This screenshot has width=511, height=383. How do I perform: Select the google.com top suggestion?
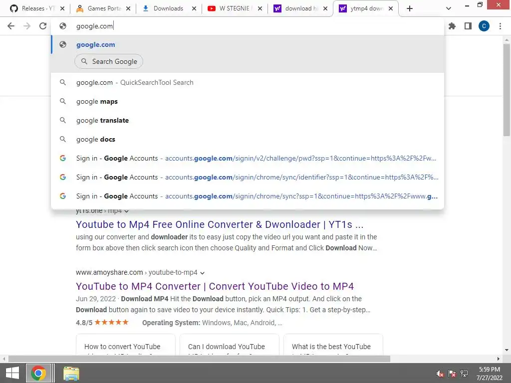[x=248, y=44]
